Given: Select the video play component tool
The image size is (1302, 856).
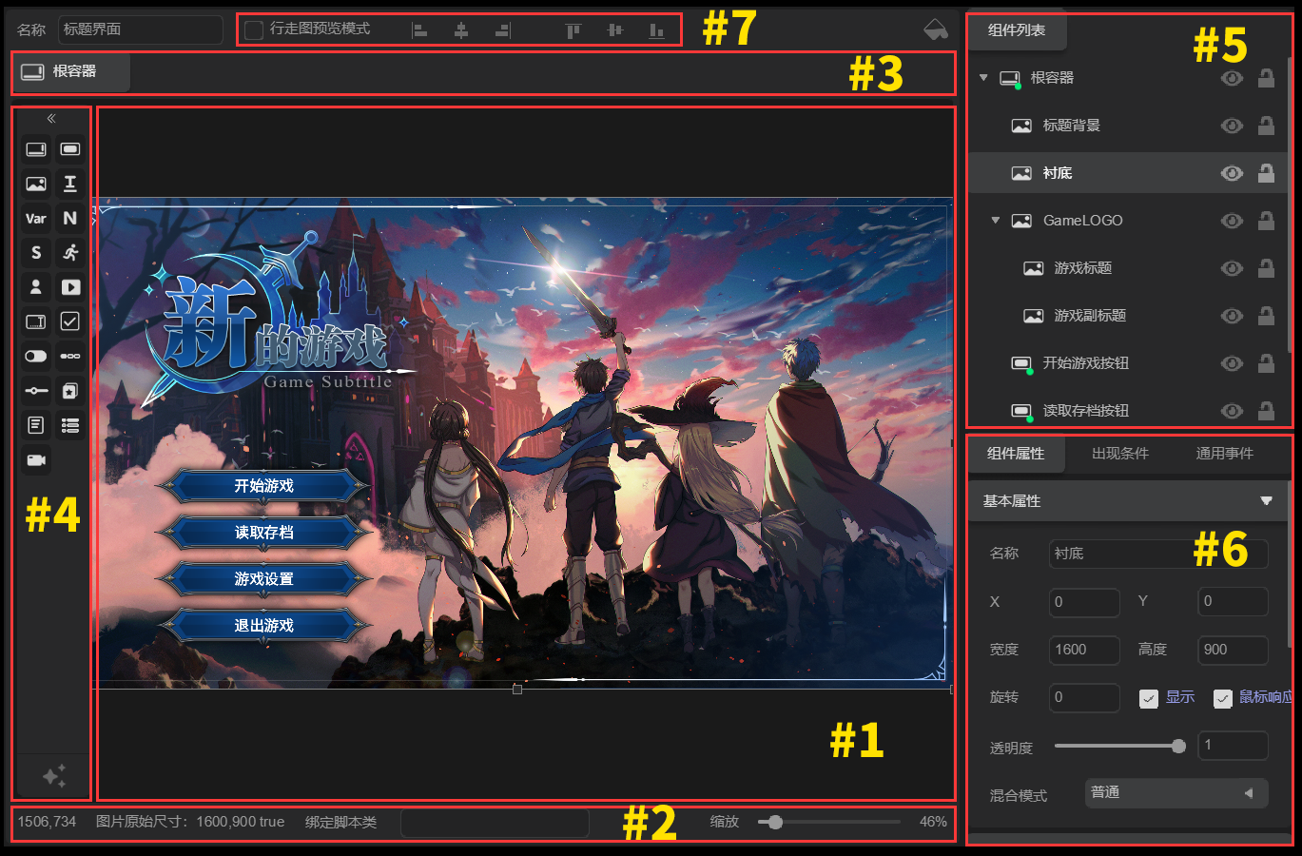Looking at the screenshot, I should click(x=70, y=286).
